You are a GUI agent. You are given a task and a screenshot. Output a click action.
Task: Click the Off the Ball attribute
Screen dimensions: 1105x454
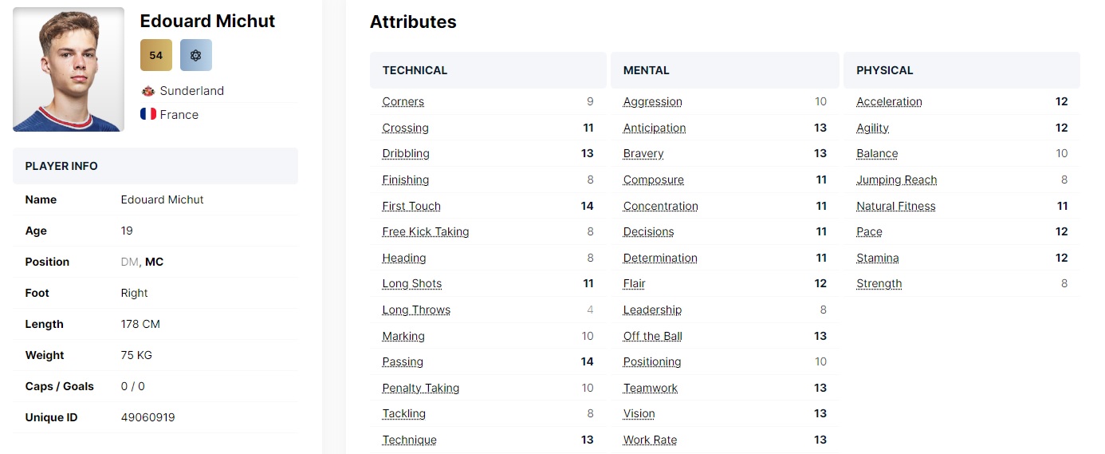653,336
